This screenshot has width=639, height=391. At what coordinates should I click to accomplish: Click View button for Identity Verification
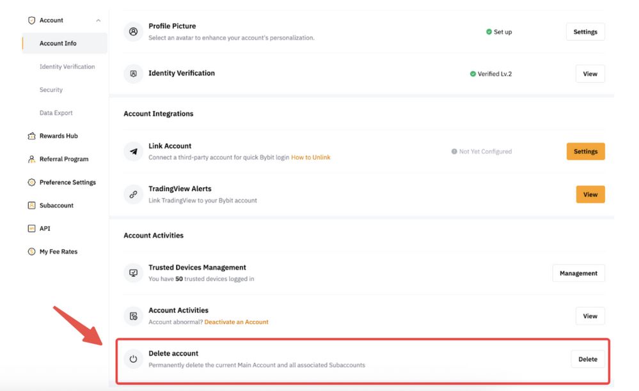[x=590, y=73]
